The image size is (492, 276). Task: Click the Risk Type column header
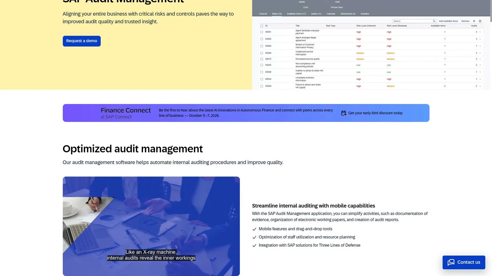[330, 26]
